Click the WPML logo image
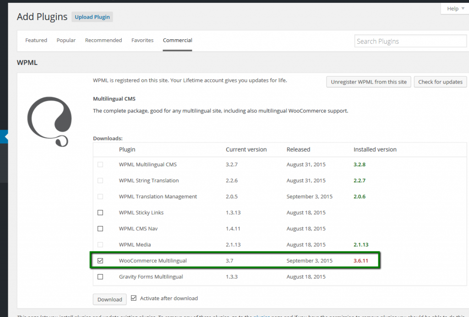Image resolution: width=469 pixels, height=317 pixels. point(49,122)
